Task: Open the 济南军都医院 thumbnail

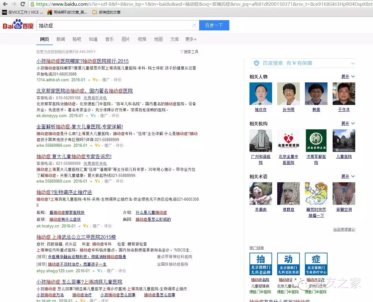Action: 316,140
